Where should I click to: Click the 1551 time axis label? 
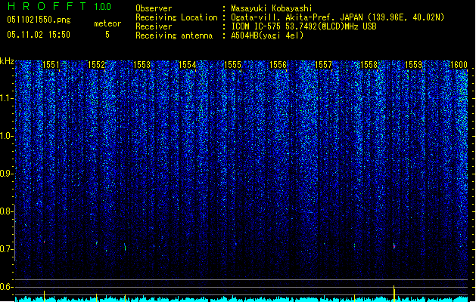(51, 65)
